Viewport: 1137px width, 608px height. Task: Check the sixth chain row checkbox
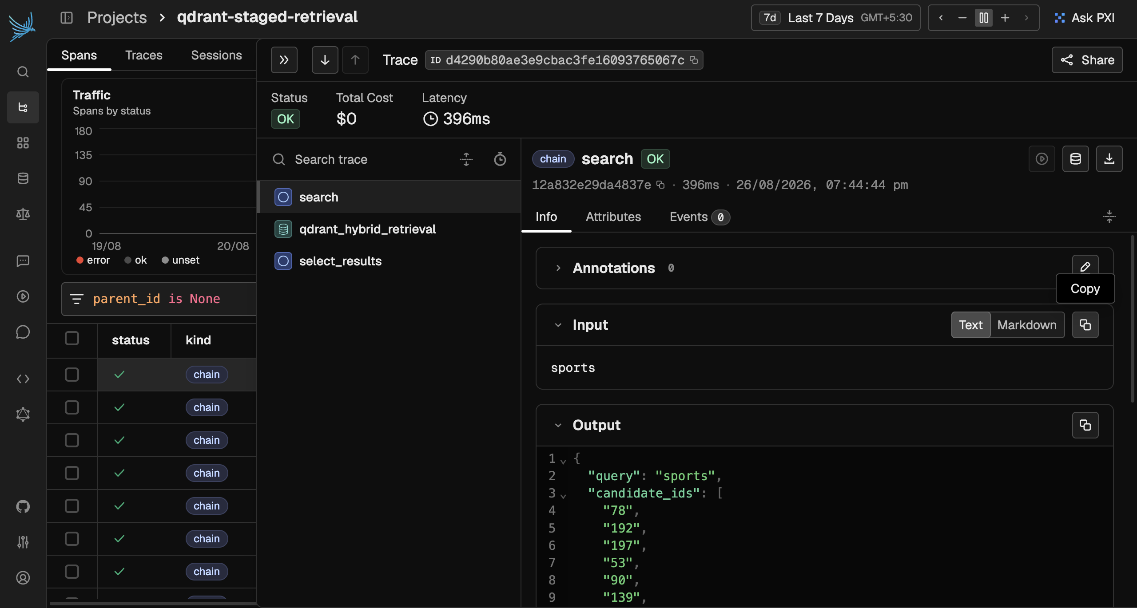click(x=72, y=539)
